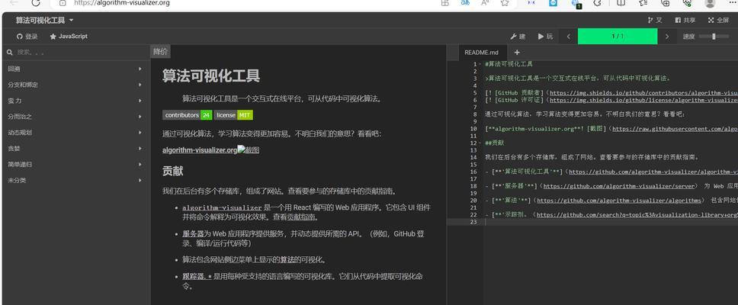738x305 pixels.
Task: Select the README.md editor tab
Action: tap(481, 53)
